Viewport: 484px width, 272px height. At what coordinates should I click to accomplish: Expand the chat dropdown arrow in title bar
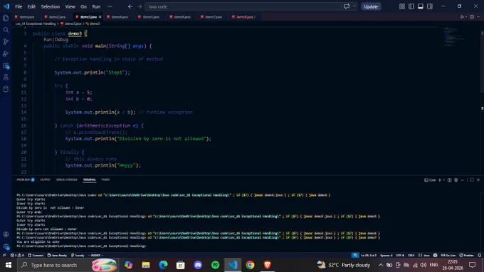[354, 6]
